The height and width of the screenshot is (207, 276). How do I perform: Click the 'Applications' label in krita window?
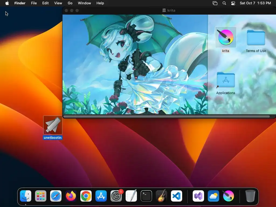point(226,93)
